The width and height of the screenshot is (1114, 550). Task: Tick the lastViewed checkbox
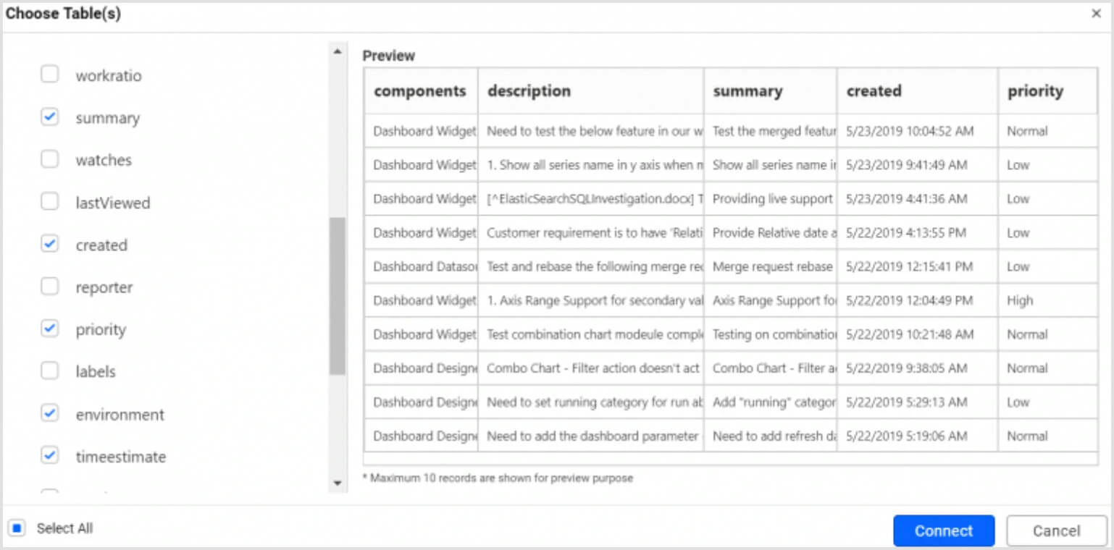coord(49,202)
